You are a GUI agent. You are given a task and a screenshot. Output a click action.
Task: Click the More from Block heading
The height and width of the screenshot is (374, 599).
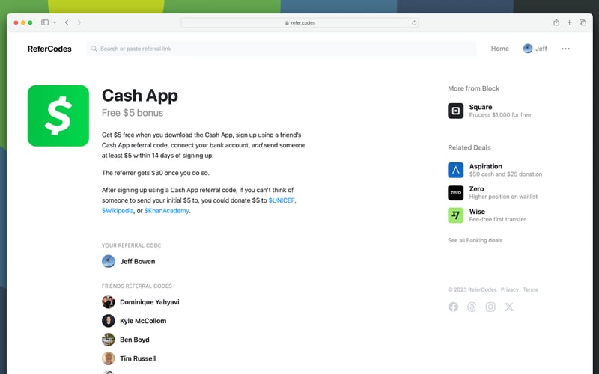point(474,88)
